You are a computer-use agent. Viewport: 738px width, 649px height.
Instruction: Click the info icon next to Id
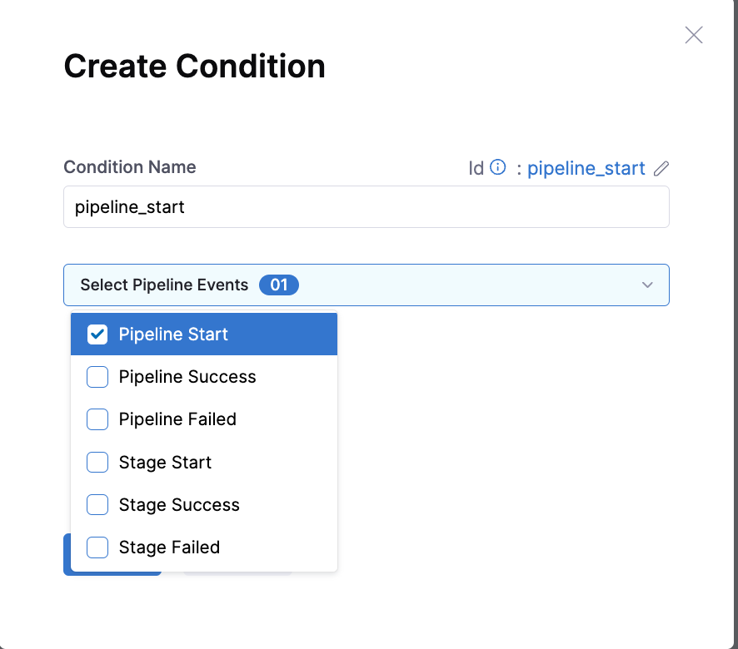(497, 167)
